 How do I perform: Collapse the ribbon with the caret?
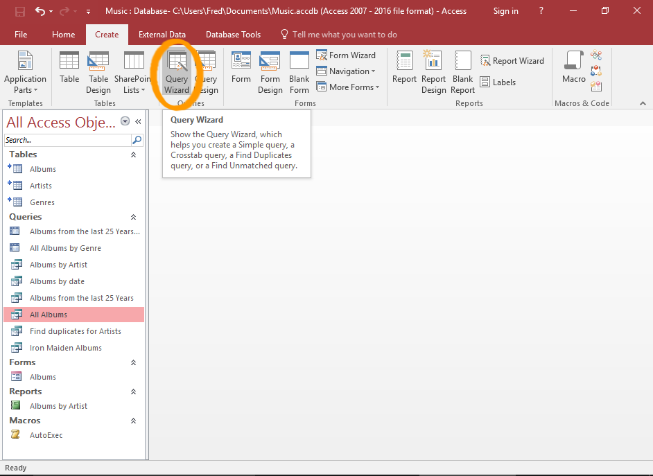tap(643, 103)
